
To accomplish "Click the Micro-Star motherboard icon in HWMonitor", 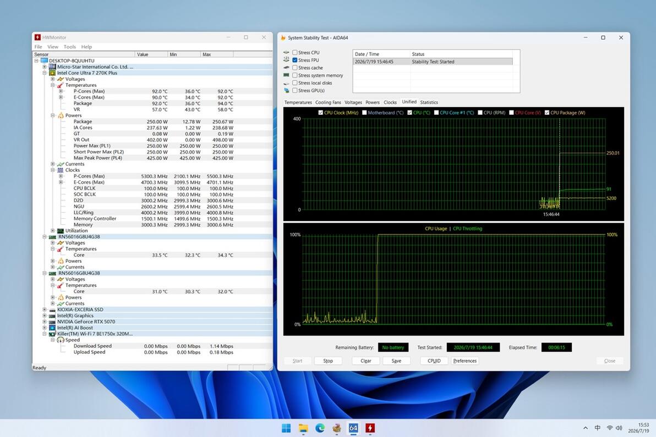I will pyautogui.click(x=52, y=67).
